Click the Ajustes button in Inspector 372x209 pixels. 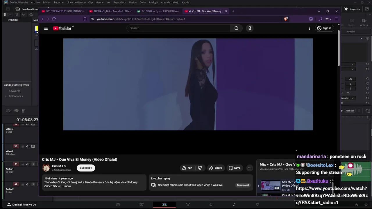pyautogui.click(x=351, y=31)
